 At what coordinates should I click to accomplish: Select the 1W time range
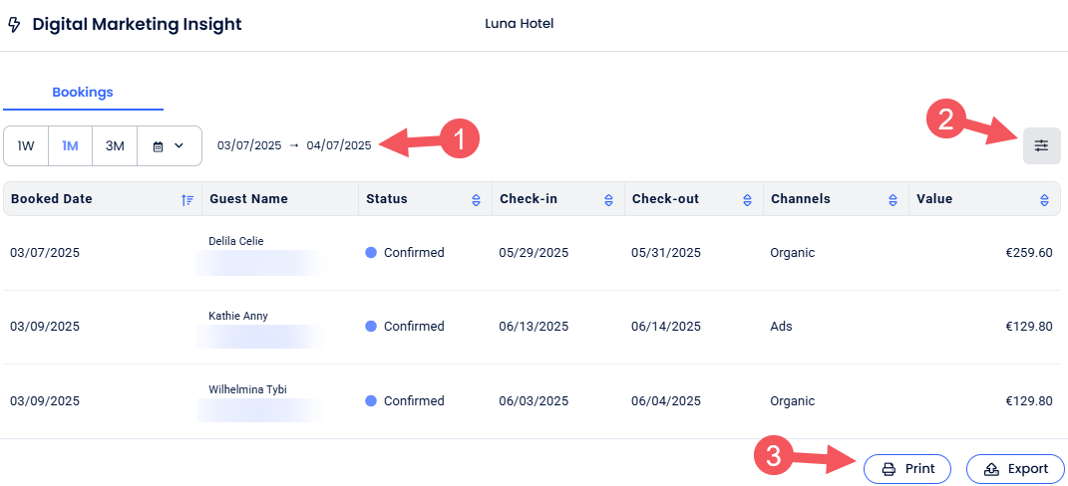click(26, 145)
